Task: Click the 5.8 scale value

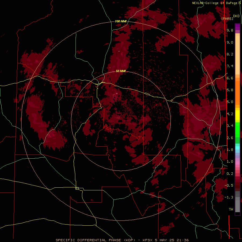Action: pos(230,90)
